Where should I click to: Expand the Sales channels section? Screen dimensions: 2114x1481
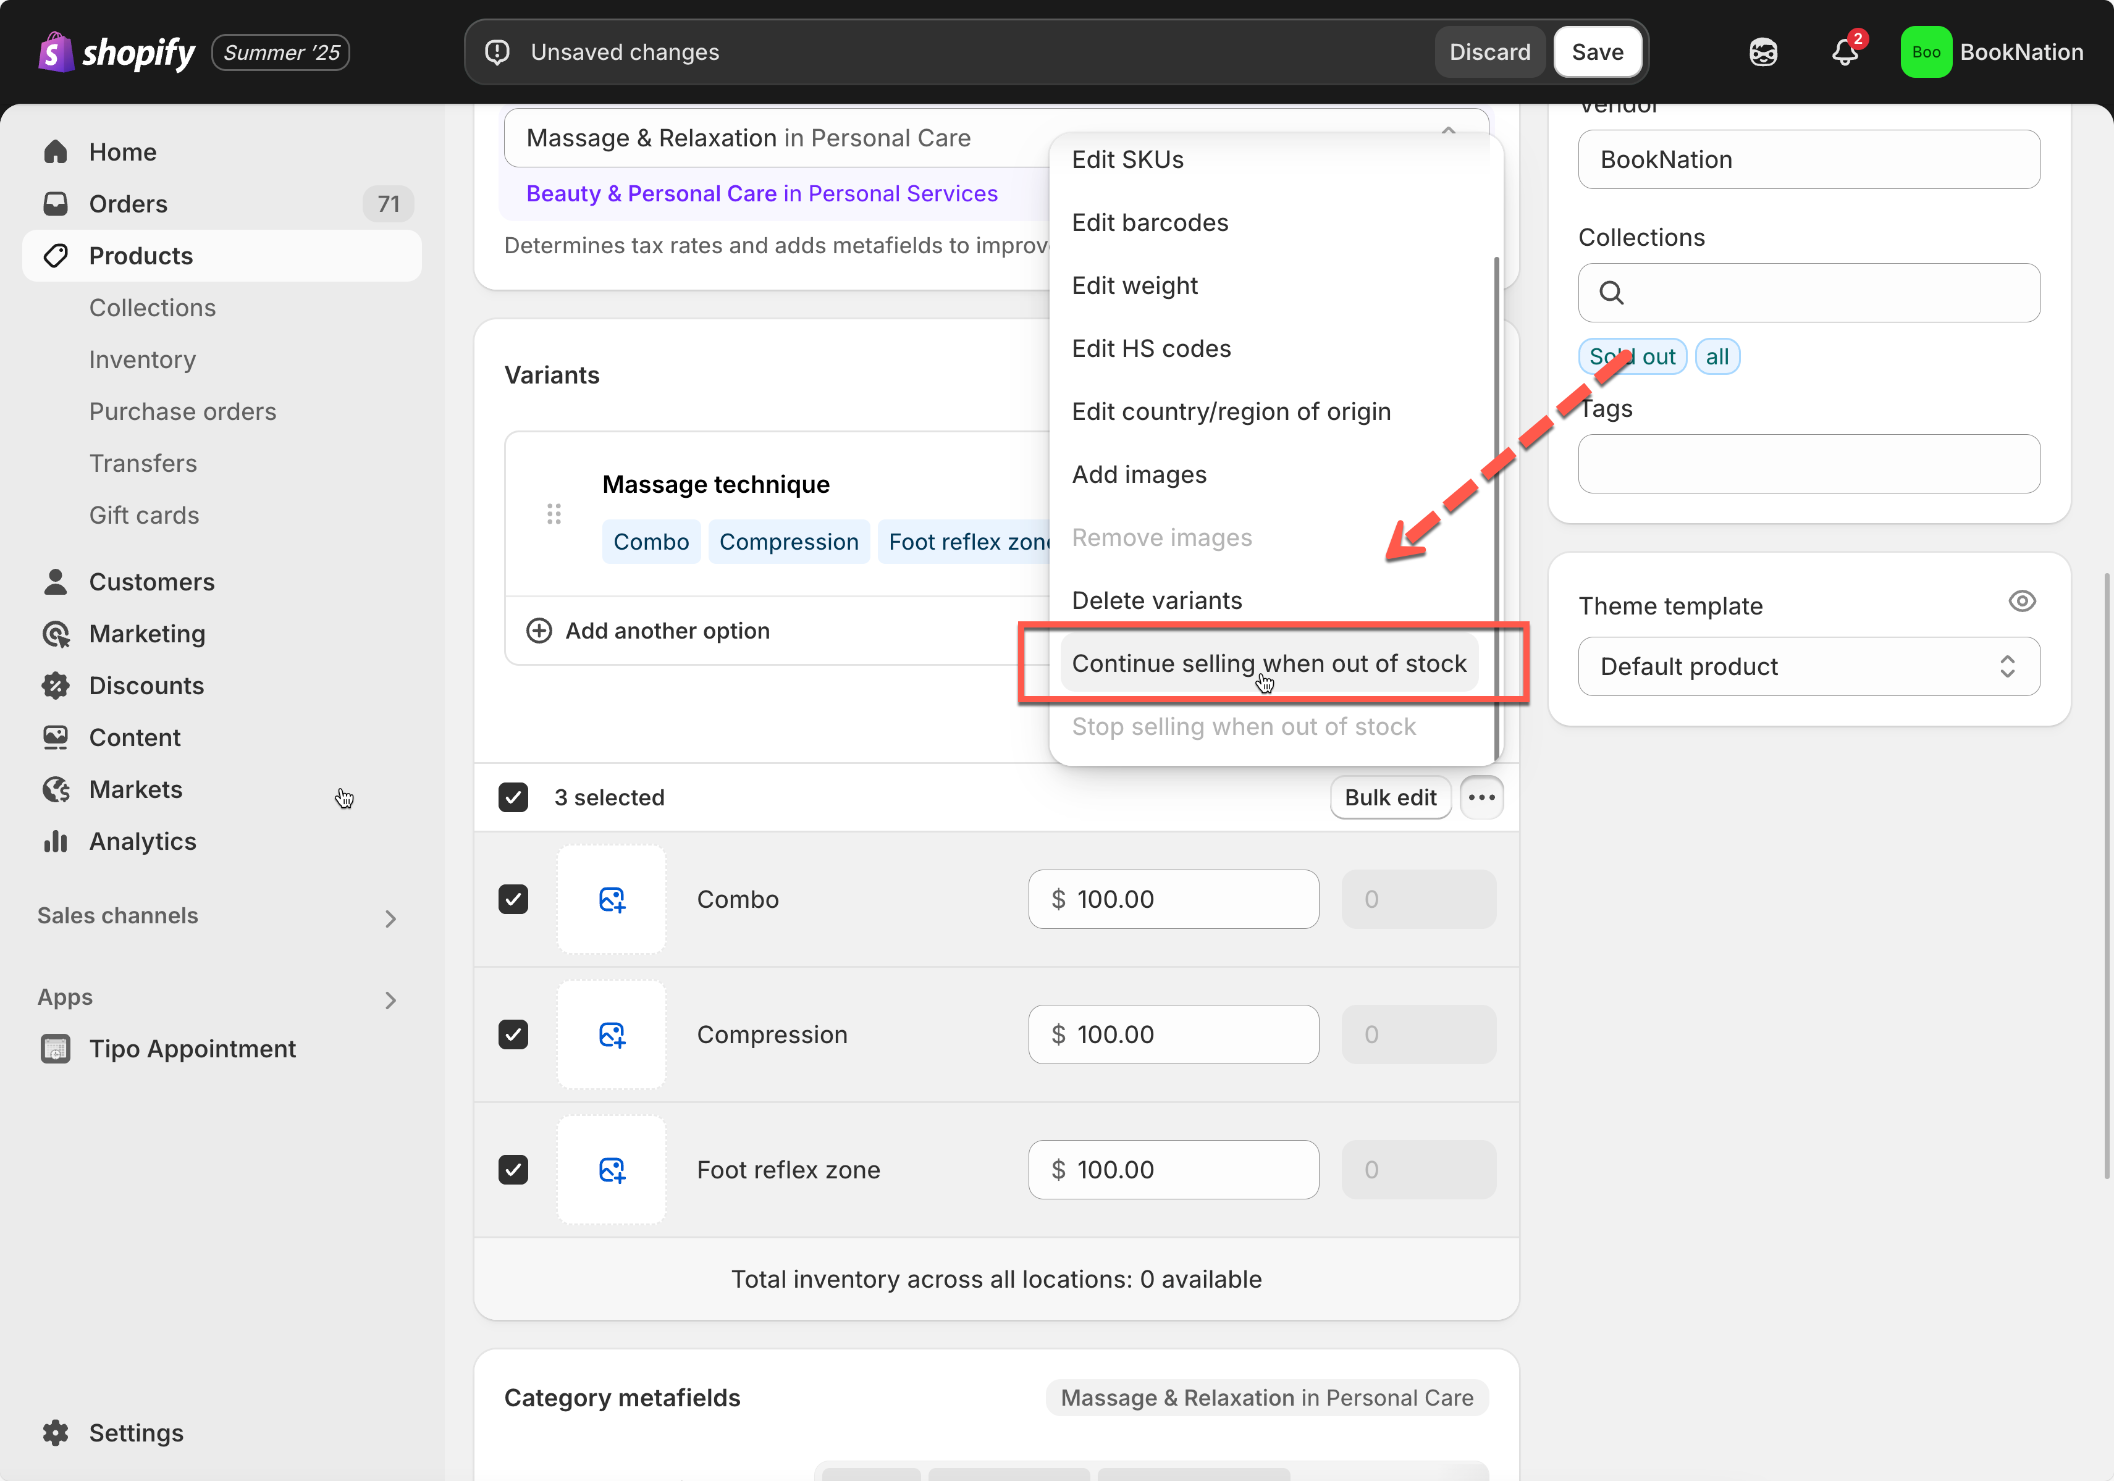(x=390, y=918)
